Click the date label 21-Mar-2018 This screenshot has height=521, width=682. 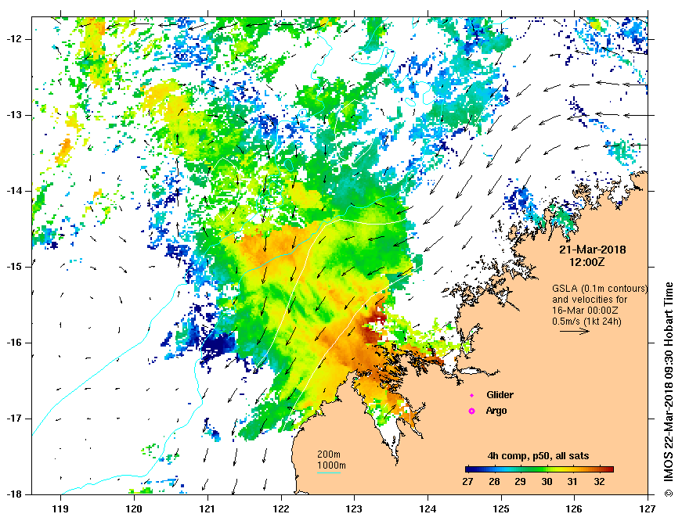pos(593,250)
